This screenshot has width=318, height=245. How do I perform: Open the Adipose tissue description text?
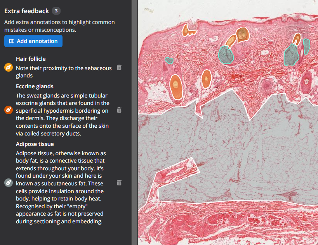[61, 187]
